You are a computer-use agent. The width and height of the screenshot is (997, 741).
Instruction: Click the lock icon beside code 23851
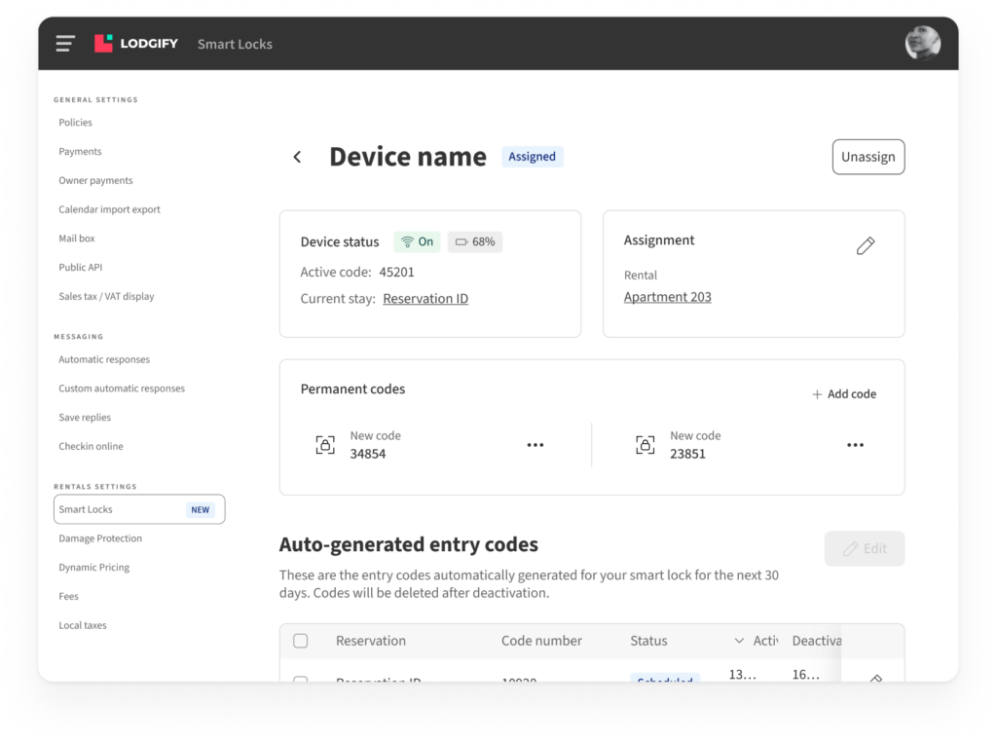[x=645, y=445]
